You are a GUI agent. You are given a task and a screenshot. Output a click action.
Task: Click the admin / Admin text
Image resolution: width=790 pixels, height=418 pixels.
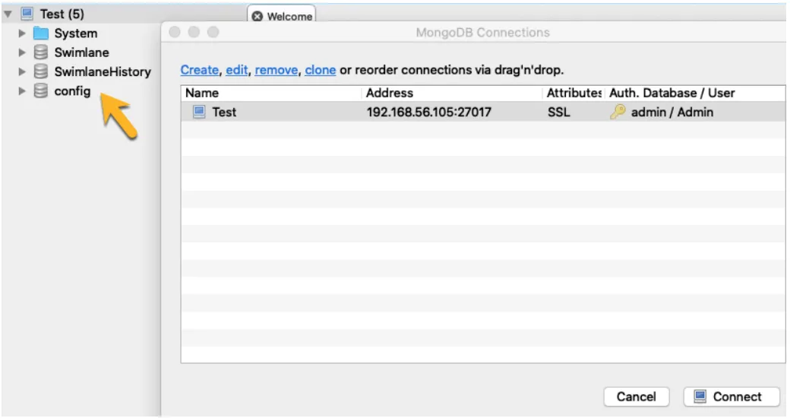pos(672,112)
